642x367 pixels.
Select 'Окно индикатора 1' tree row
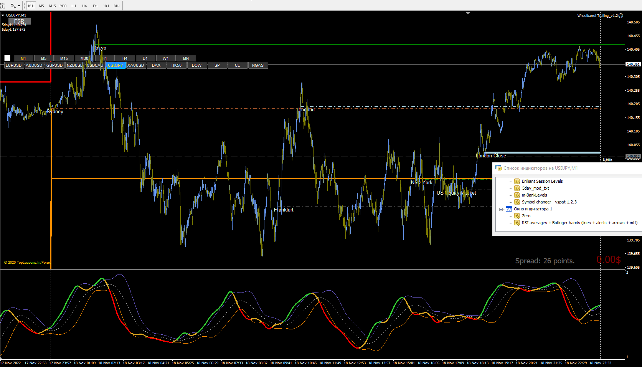click(533, 209)
